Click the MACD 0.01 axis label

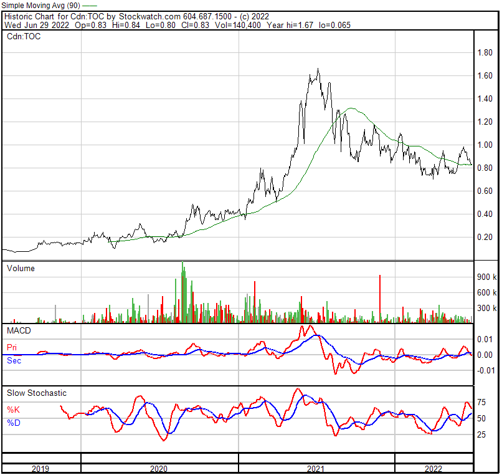tap(485, 340)
